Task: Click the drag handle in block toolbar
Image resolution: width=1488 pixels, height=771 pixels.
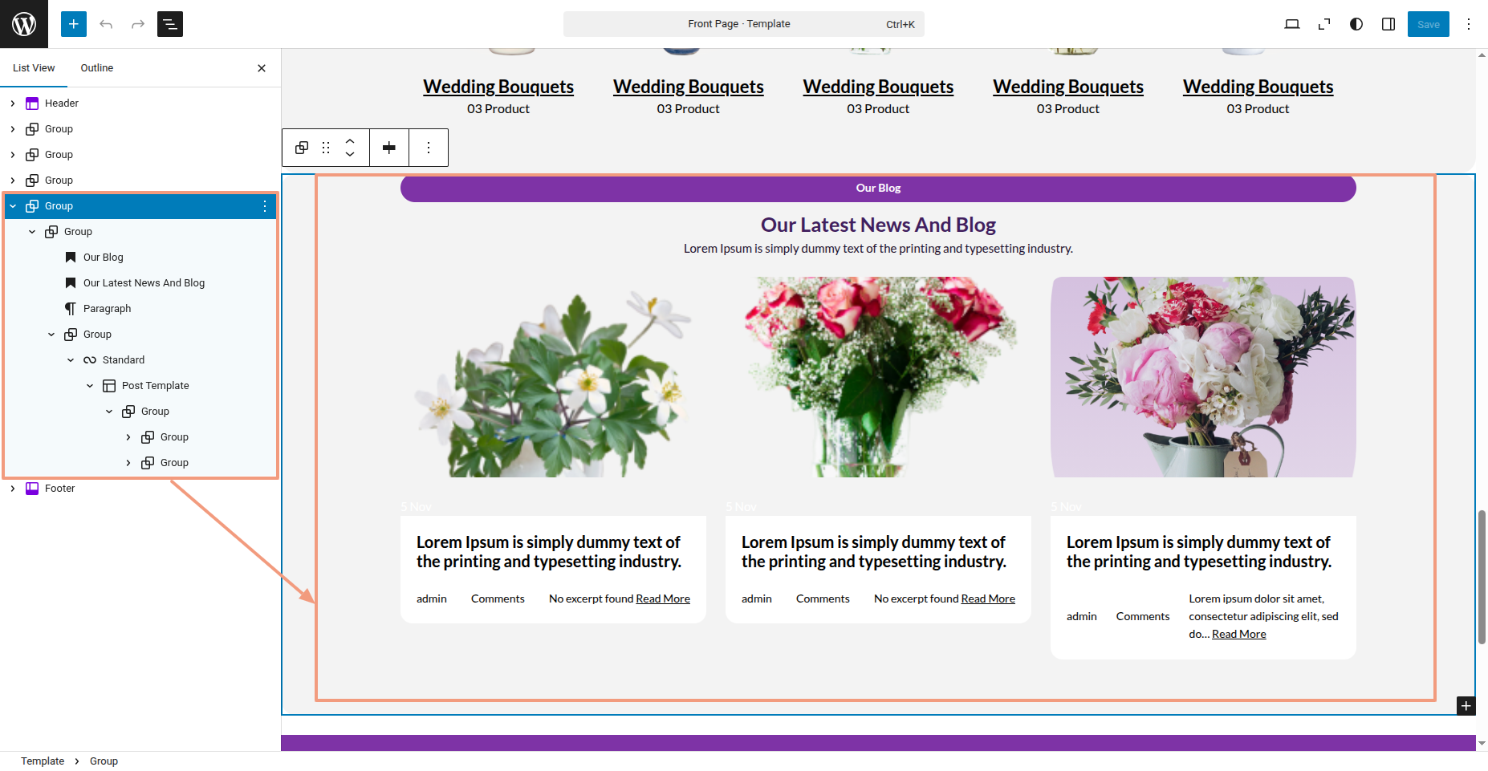Action: point(326,148)
